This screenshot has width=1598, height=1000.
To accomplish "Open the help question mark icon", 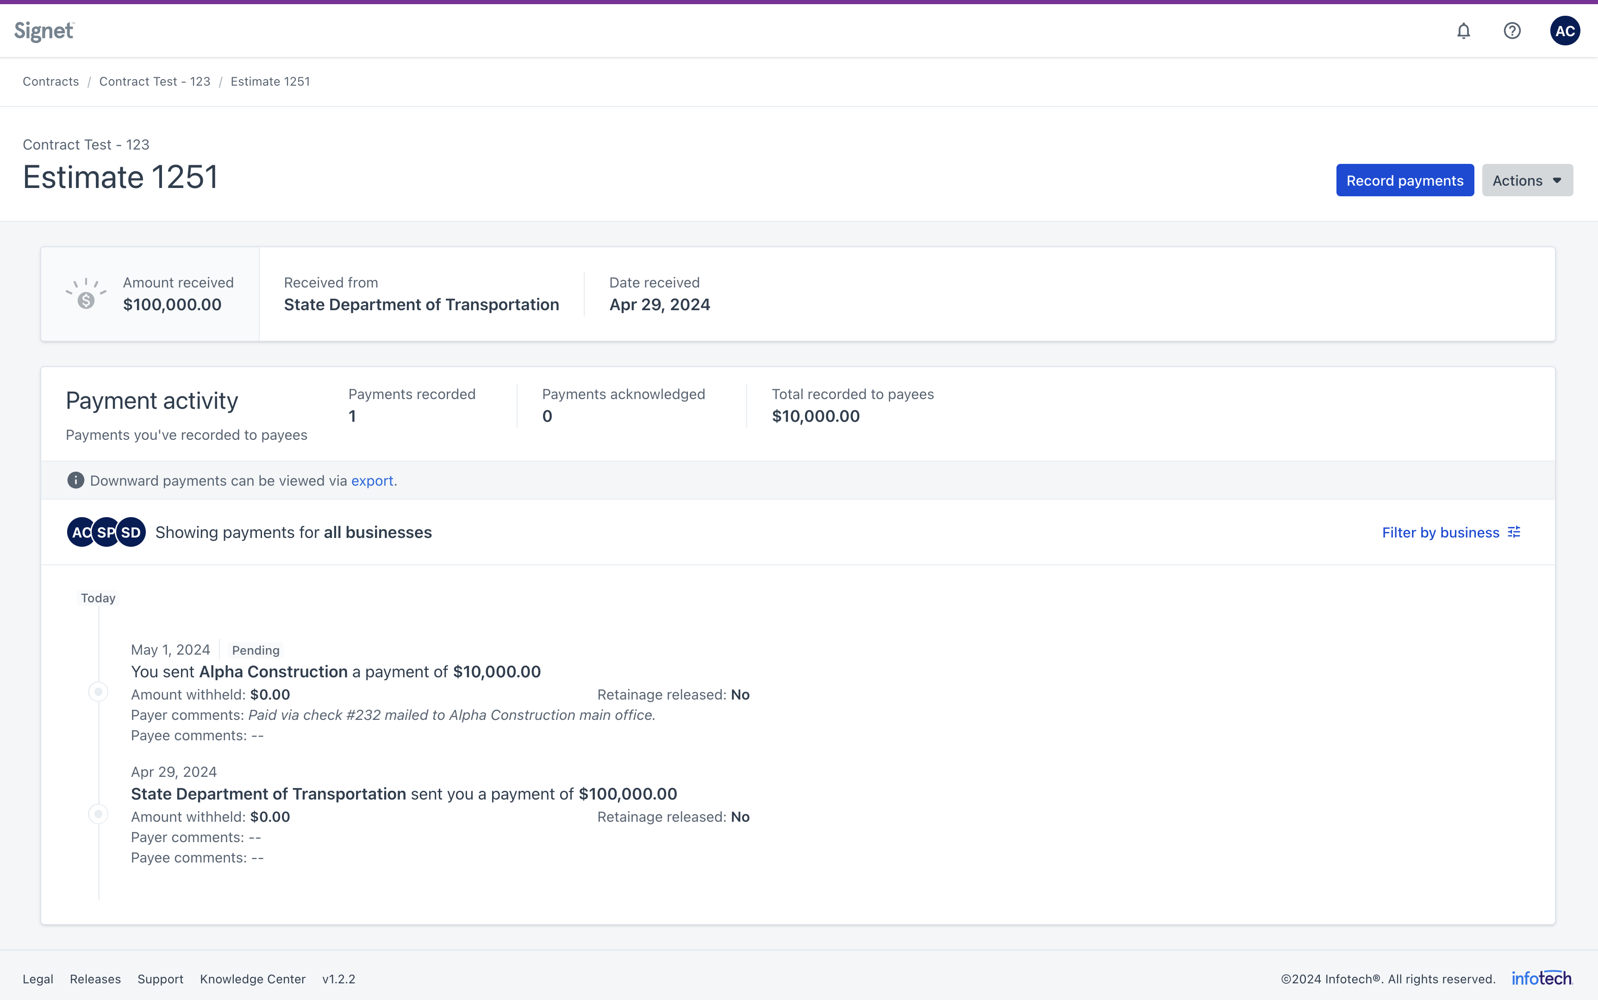I will (x=1512, y=31).
